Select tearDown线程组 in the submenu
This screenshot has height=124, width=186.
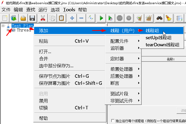(162, 45)
